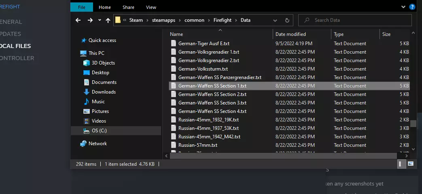This screenshot has height=194, width=422.
Task: Select Russian-45mm_1932_19K.txt file
Action: (208, 120)
